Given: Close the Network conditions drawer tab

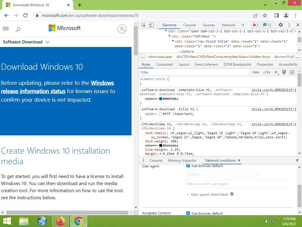Looking at the screenshot, I should [x=239, y=160].
